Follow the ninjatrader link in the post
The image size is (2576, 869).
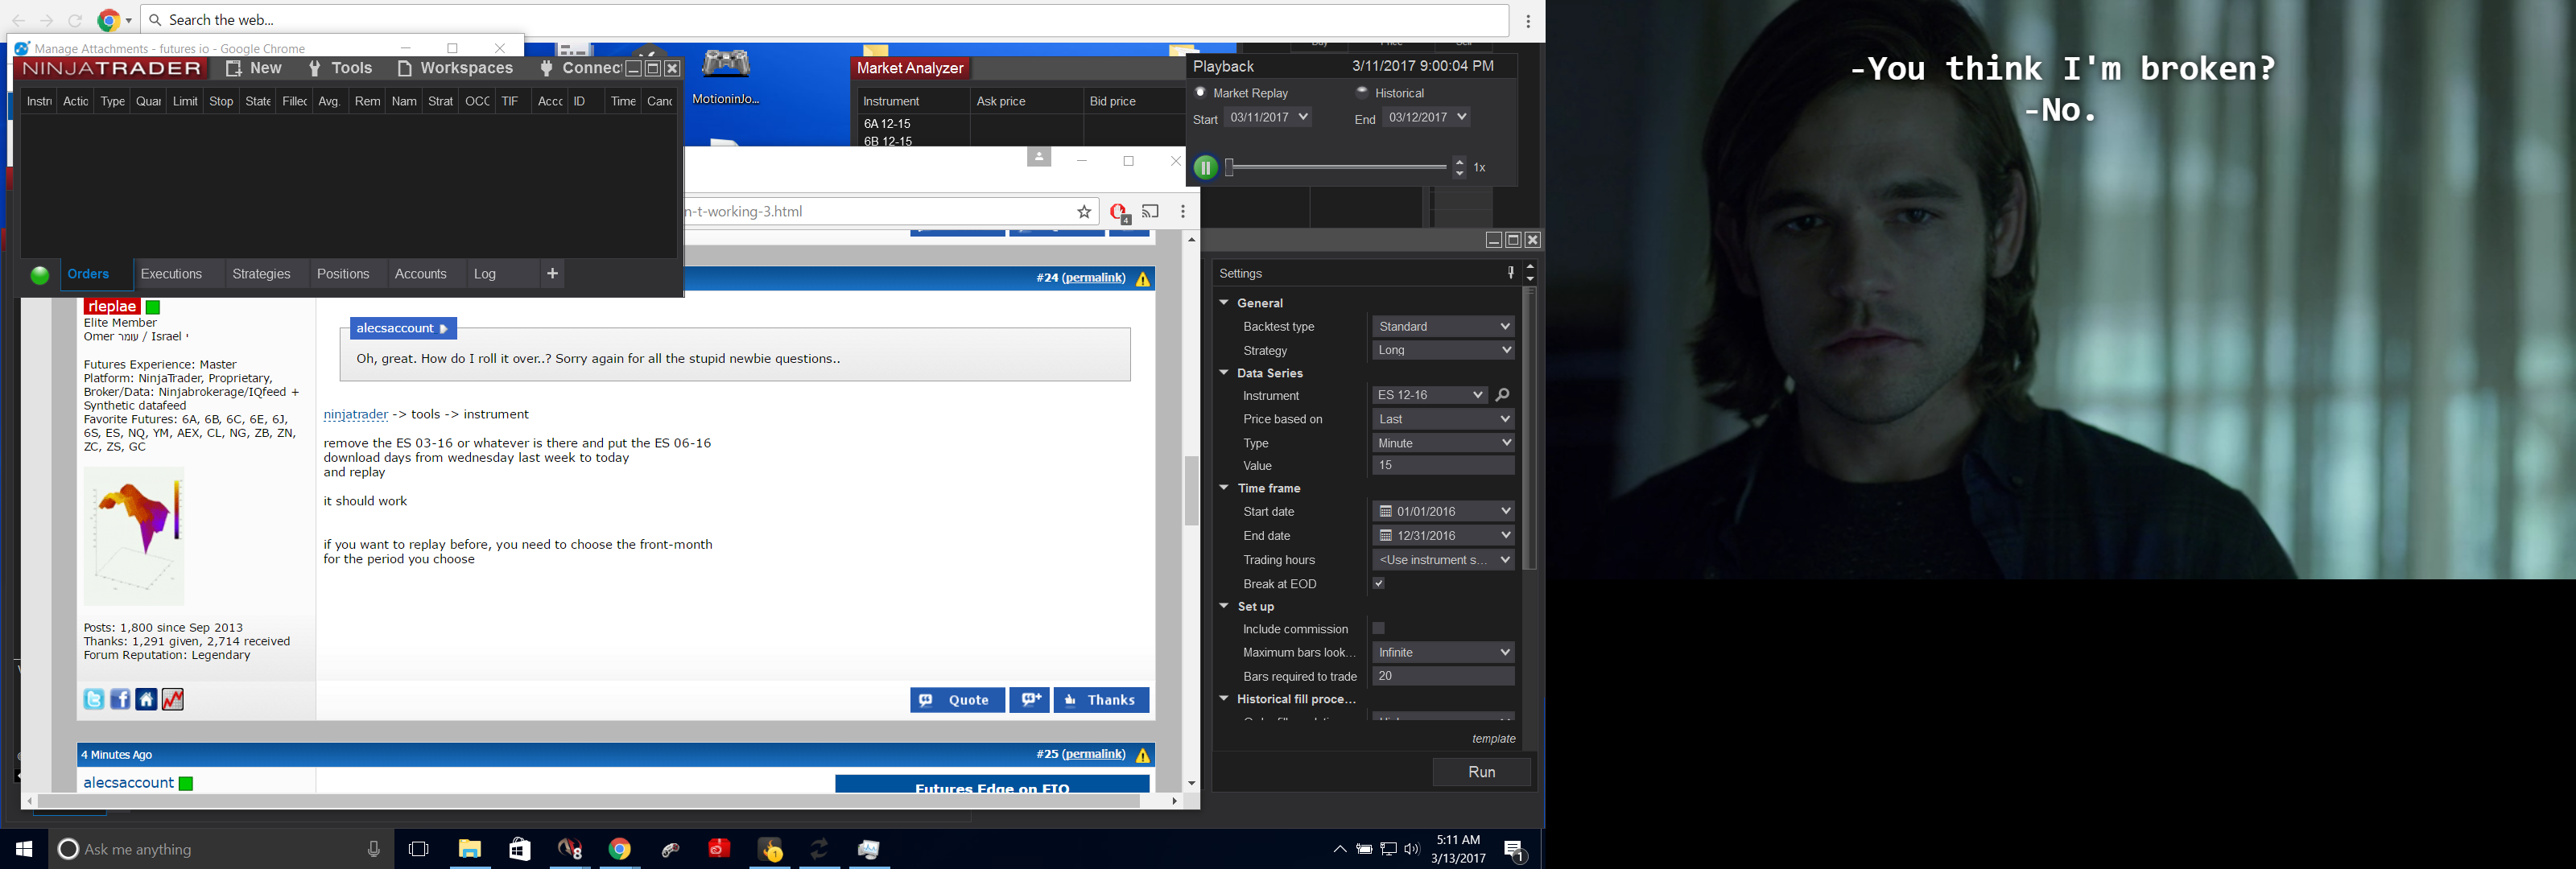pos(356,414)
